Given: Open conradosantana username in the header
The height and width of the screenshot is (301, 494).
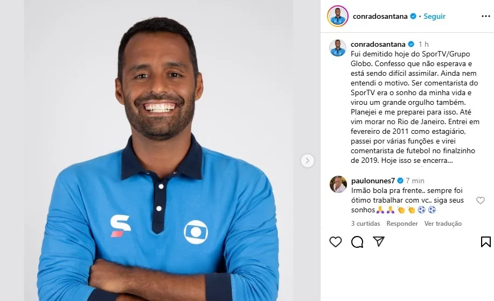Looking at the screenshot, I should 380,16.
